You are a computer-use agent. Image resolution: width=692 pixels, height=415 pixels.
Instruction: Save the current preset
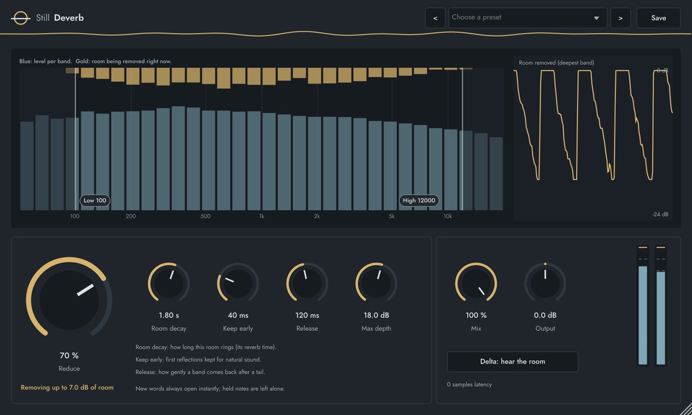click(659, 18)
